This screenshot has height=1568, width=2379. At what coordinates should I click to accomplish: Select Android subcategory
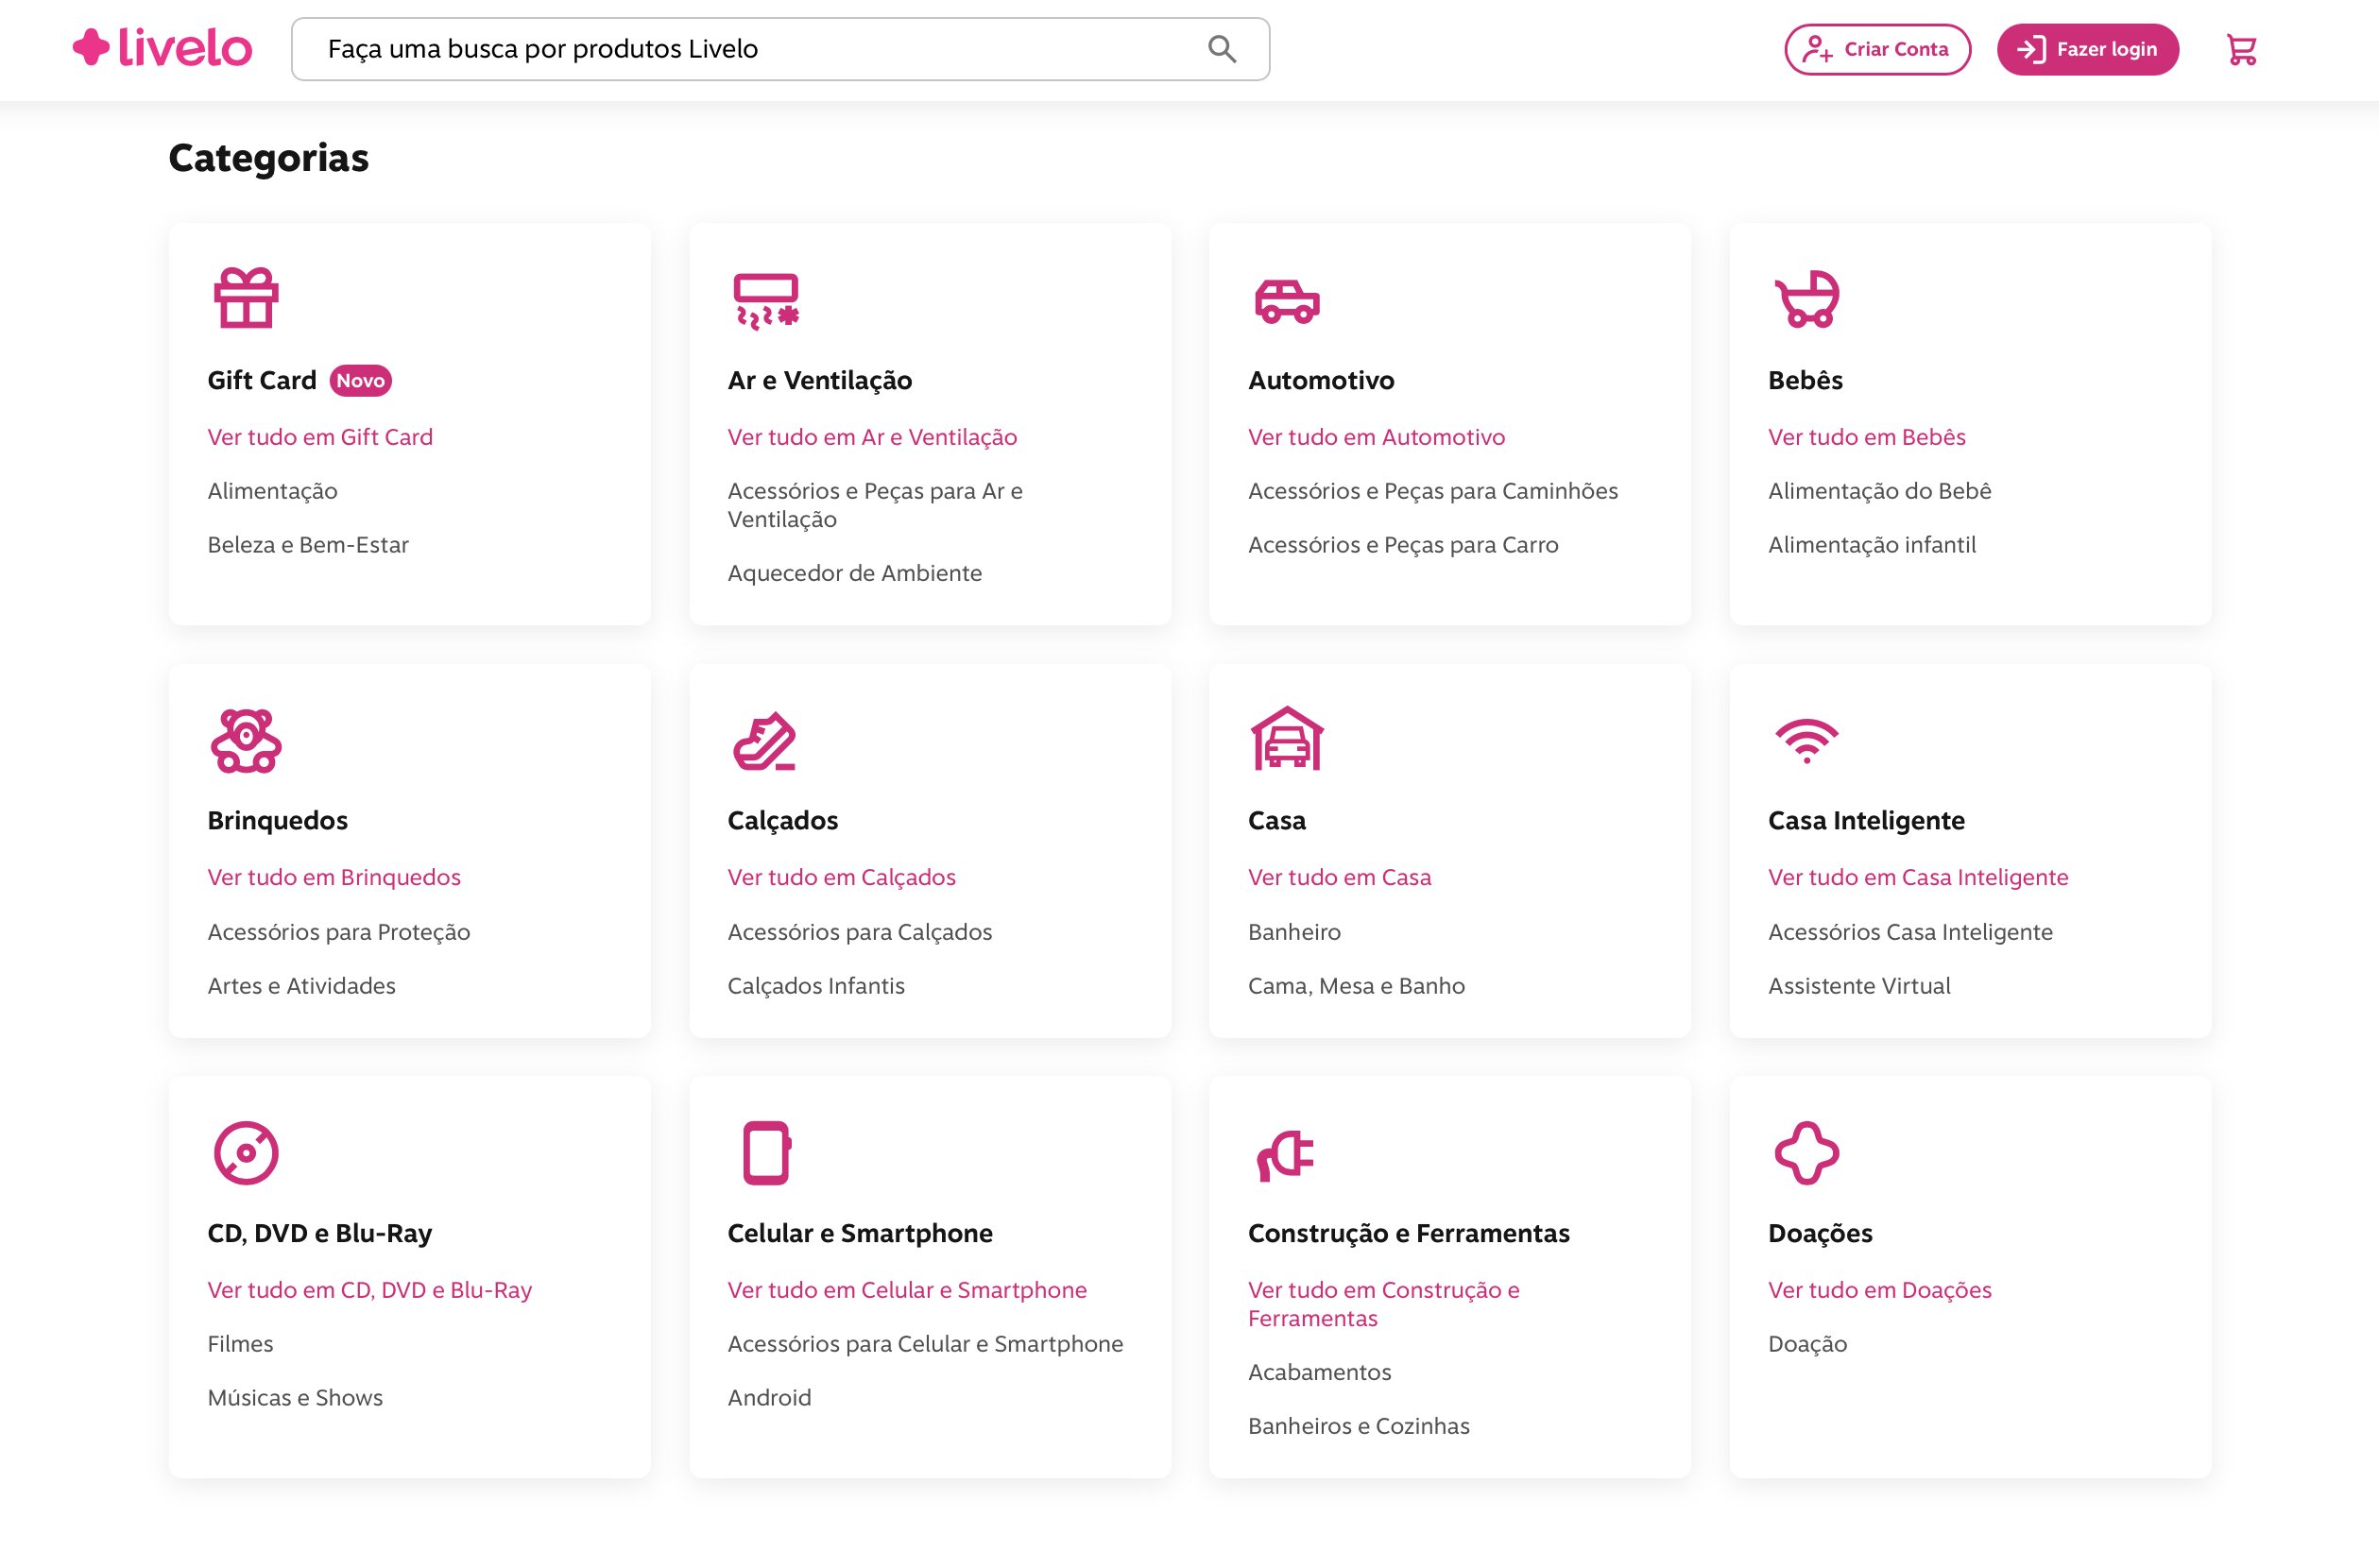[x=769, y=1398]
